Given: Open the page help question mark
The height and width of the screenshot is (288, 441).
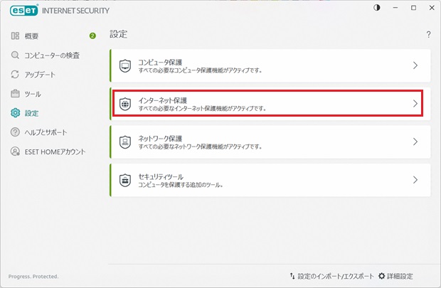Looking at the screenshot, I should [428, 34].
